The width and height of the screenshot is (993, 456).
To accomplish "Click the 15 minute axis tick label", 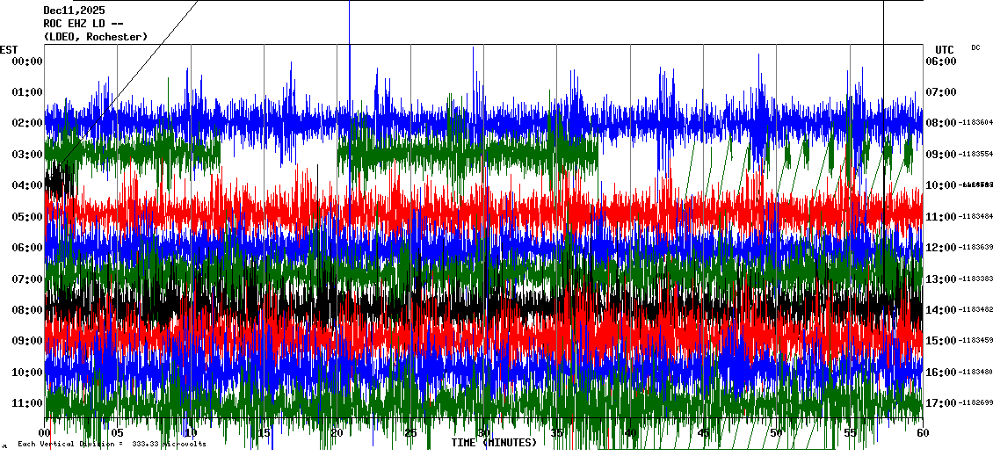I will click(x=264, y=434).
